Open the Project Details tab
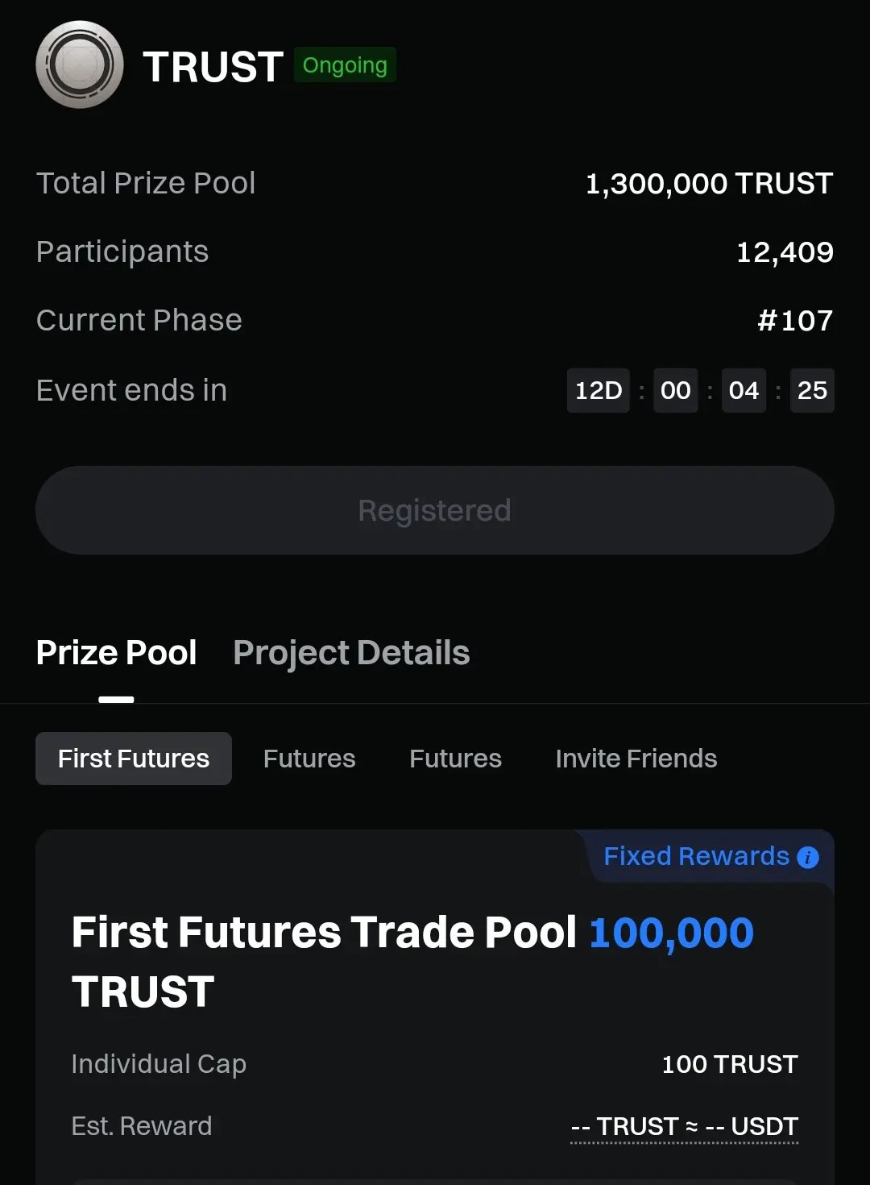The image size is (870, 1185). [x=351, y=653]
